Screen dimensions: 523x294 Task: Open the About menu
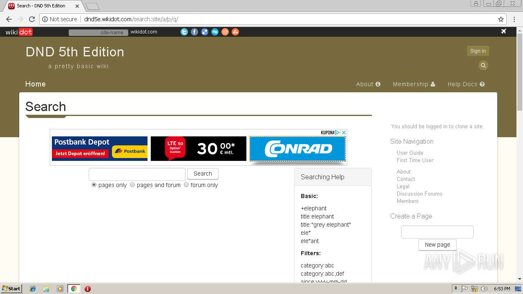click(x=368, y=84)
